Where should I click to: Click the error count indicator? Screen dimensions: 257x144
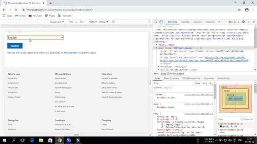pos(230,22)
